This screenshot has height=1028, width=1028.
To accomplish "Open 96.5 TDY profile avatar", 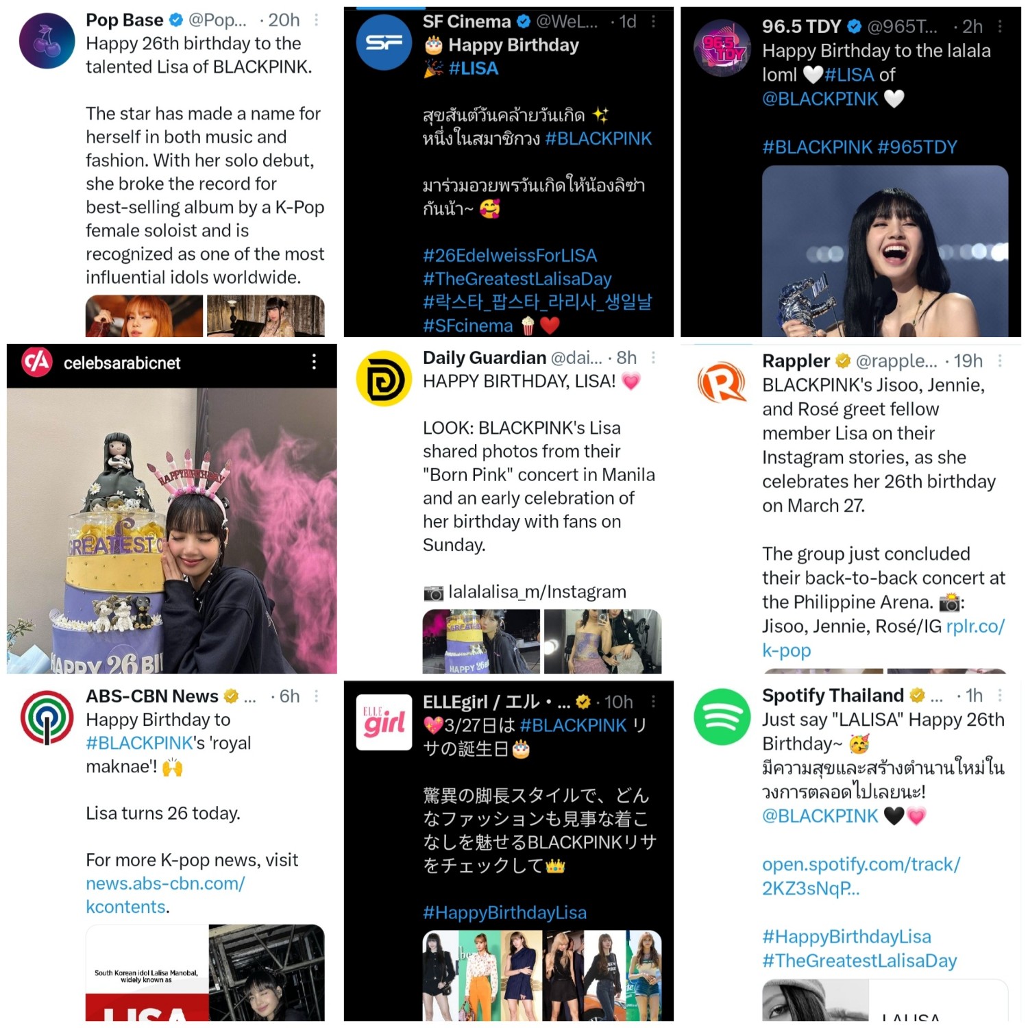I will (722, 48).
